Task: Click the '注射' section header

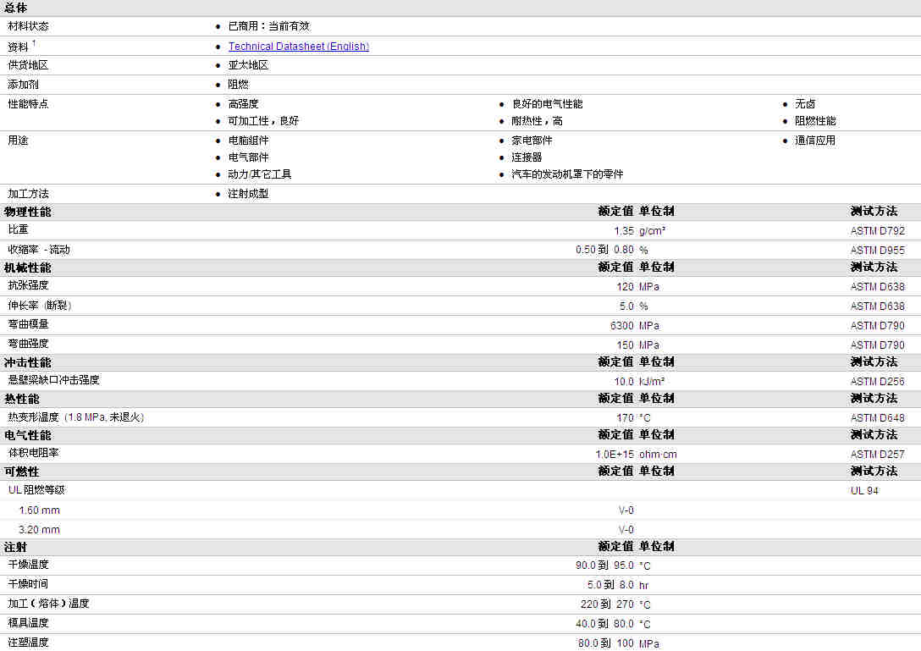Action: tap(16, 548)
